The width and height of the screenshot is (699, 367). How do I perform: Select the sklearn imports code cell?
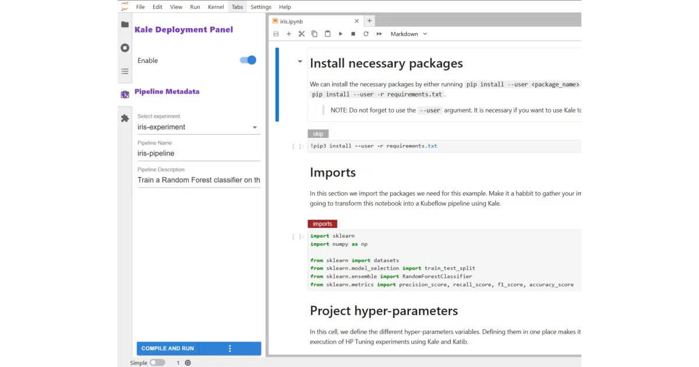click(x=444, y=260)
